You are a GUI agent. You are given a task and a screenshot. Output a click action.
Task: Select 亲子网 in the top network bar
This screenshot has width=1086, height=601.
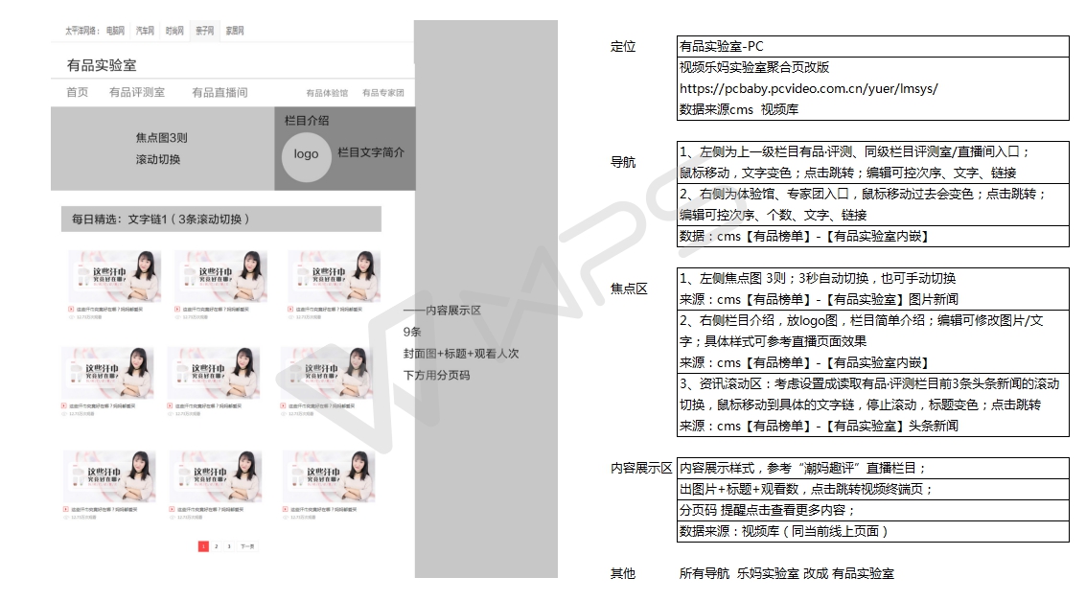[204, 32]
